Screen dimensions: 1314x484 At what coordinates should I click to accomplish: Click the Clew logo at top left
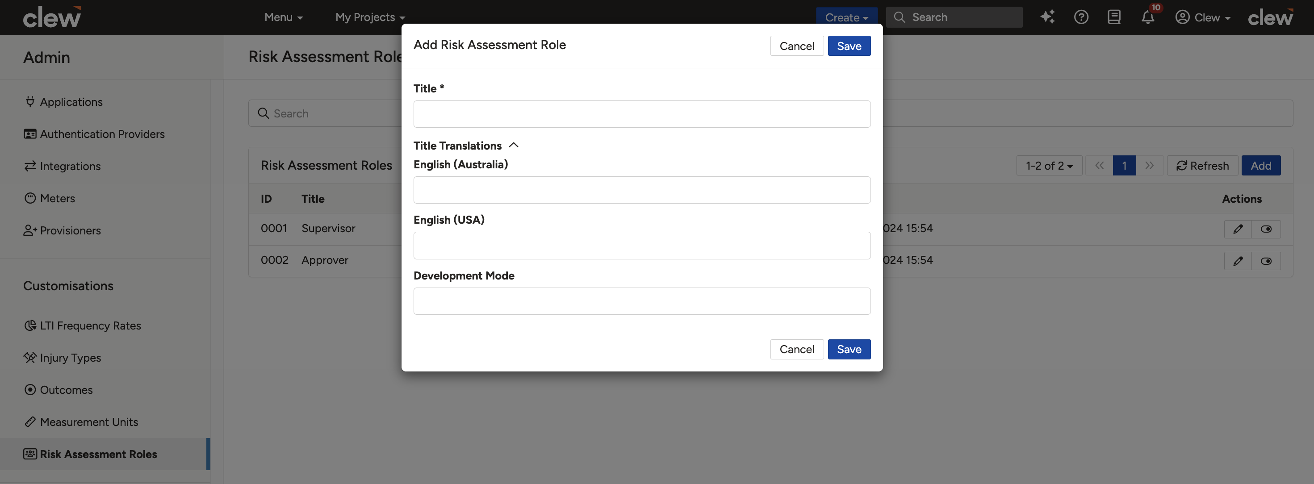(52, 17)
